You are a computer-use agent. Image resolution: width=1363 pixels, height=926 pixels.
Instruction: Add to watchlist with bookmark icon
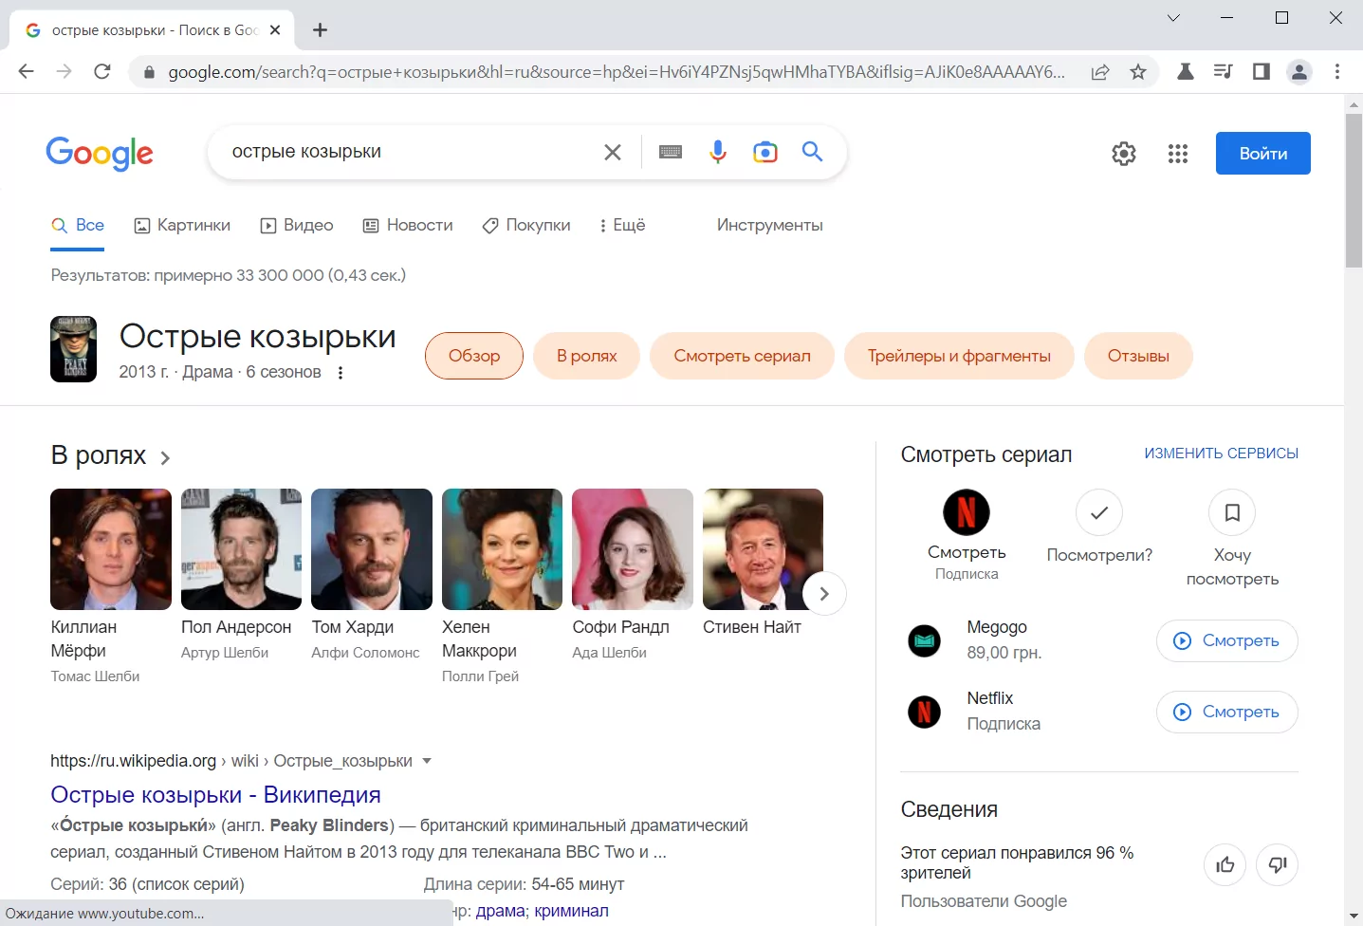click(x=1232, y=512)
